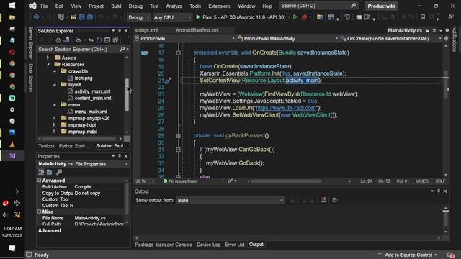Click Properties Categorized view icon
The image size is (461, 259).
(x=41, y=173)
